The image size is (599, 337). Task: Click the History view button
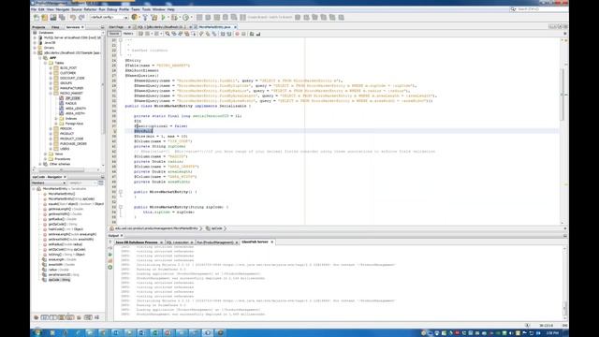tap(128, 34)
